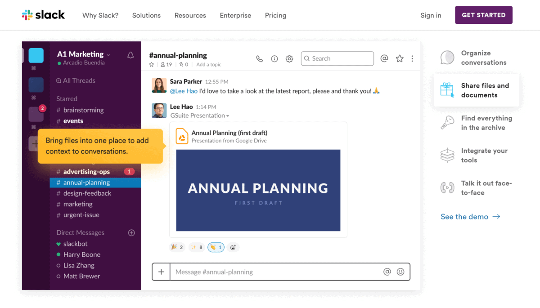Click the GET STARTED button
540x308 pixels.
tap(483, 15)
